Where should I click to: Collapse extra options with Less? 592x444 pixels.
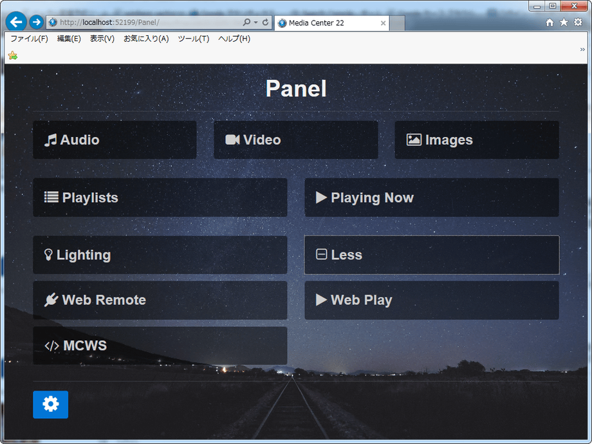click(x=431, y=255)
